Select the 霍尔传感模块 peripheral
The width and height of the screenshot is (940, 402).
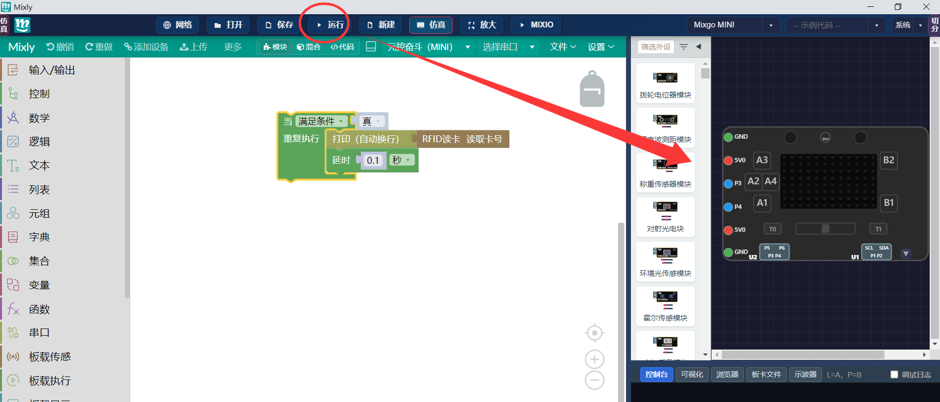point(665,306)
